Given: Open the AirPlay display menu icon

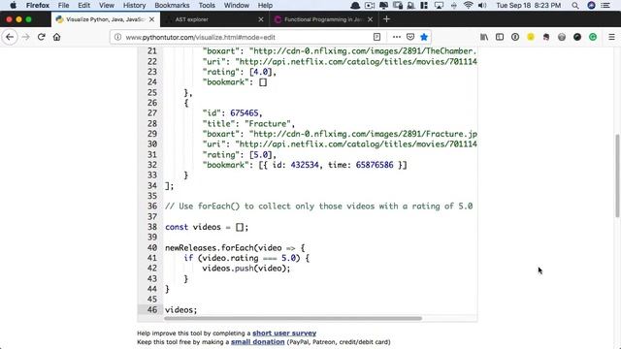Looking at the screenshot, I should click(439, 6).
